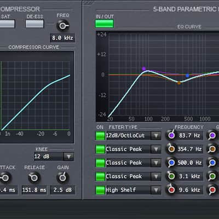The image size is (219, 219).
Task: Click the blue Q knob beside 500.0 Hz
Action: (x=212, y=163)
